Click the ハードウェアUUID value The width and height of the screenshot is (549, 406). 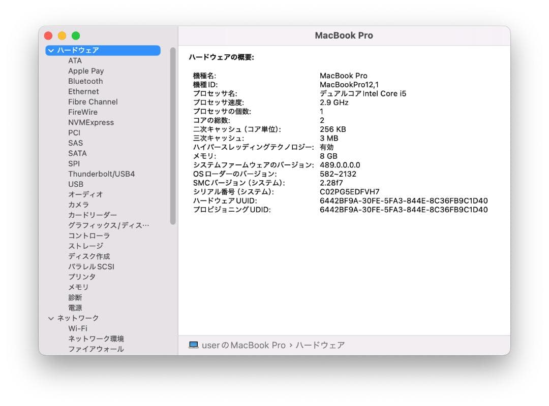(x=404, y=201)
